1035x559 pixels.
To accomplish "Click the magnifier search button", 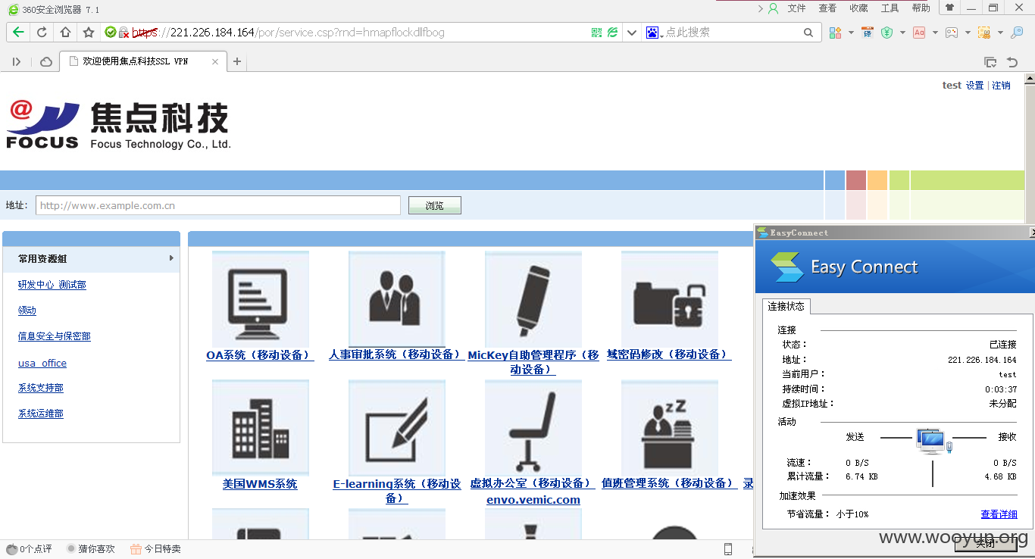I will pyautogui.click(x=808, y=33).
